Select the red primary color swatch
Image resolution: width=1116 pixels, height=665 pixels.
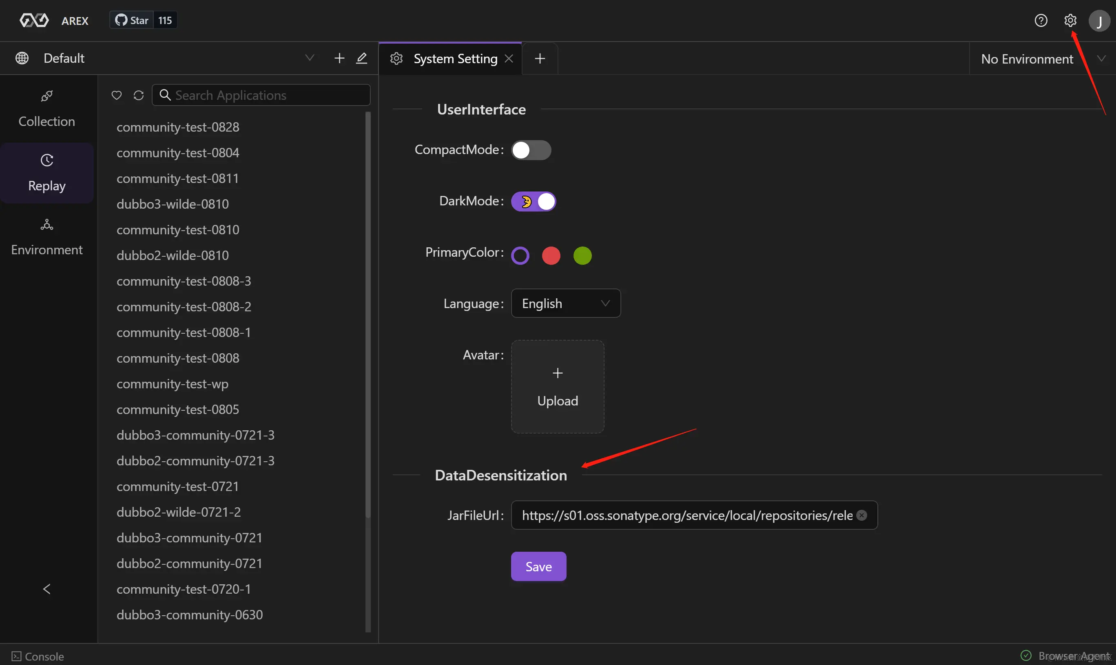[x=551, y=256]
